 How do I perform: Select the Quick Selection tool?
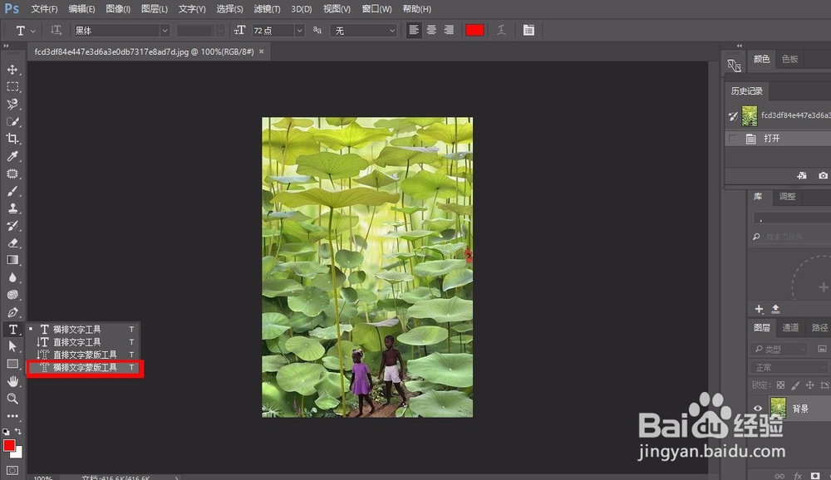pos(12,121)
